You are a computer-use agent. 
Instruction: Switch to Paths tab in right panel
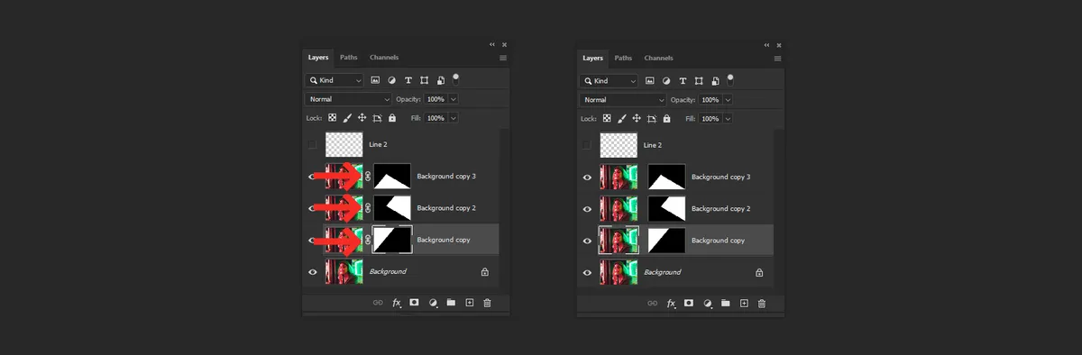(623, 58)
